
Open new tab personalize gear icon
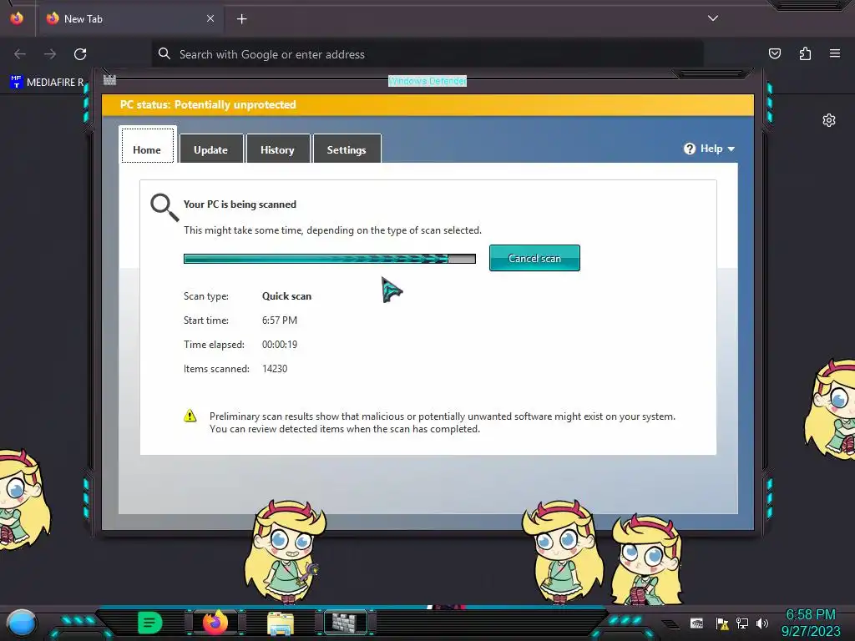click(x=829, y=120)
